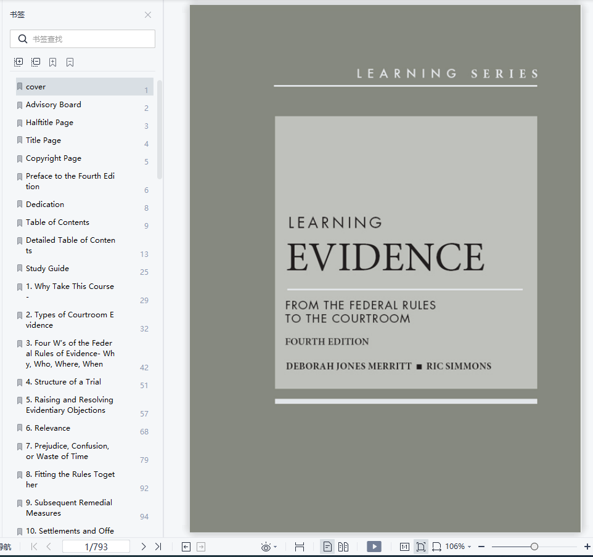Open the 106% zoom level dropdown

[x=458, y=547]
